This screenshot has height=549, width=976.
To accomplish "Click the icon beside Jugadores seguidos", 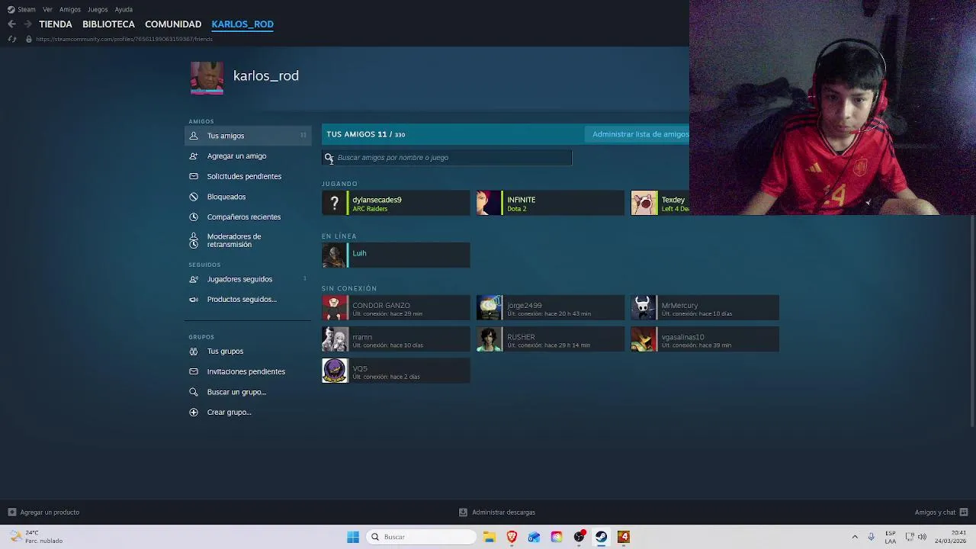I will pos(194,279).
